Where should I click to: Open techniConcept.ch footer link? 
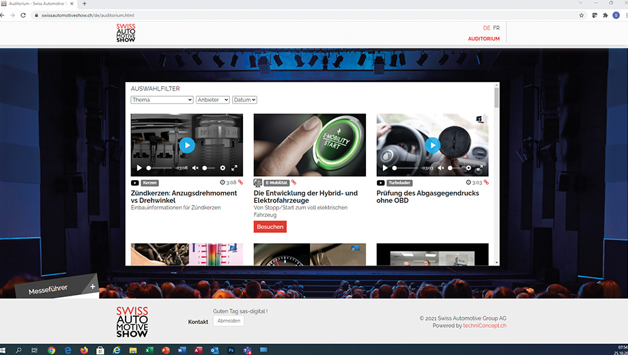[485, 326]
